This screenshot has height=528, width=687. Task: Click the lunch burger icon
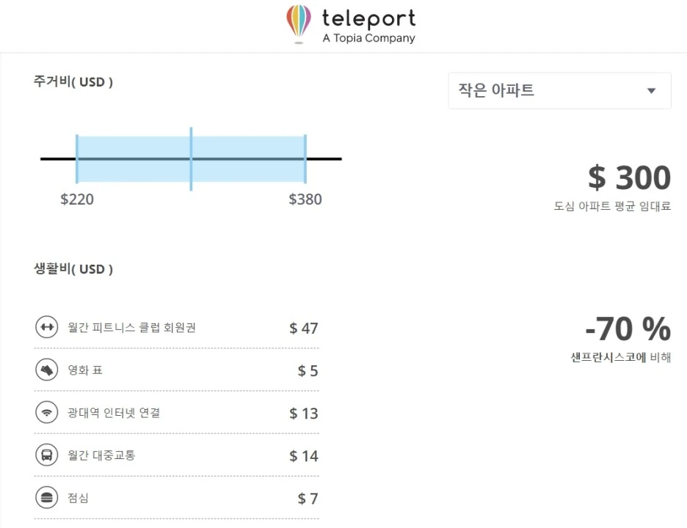(46, 498)
